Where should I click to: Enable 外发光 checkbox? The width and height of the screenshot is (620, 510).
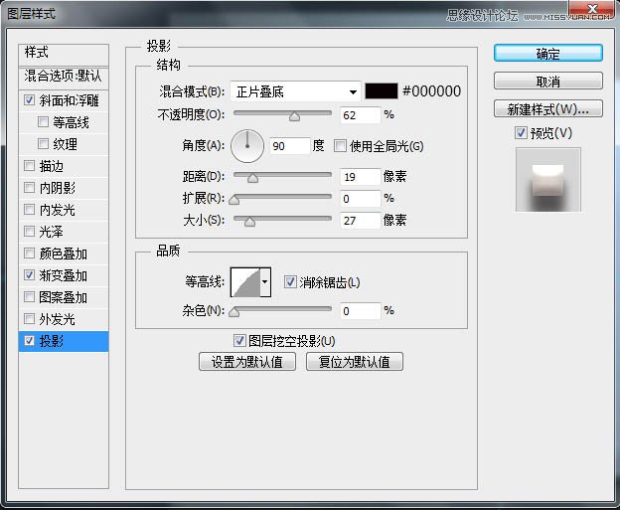click(x=29, y=318)
